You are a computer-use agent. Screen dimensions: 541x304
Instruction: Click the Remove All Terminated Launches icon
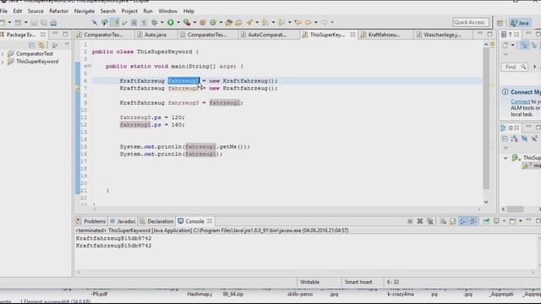[x=430, y=221]
